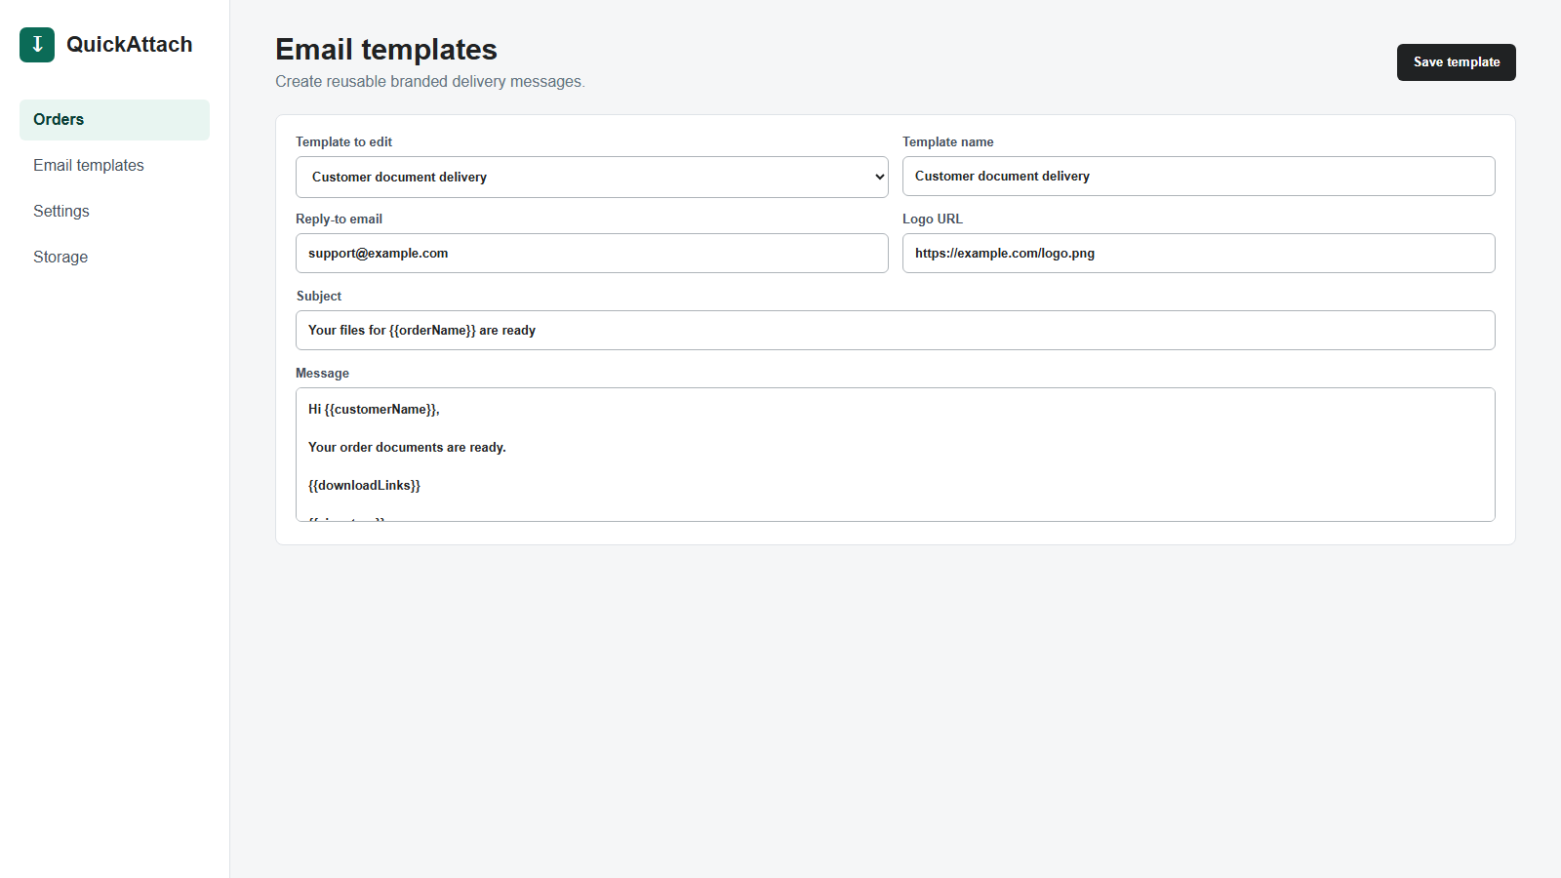Click the Email templates page heading

tap(386, 50)
